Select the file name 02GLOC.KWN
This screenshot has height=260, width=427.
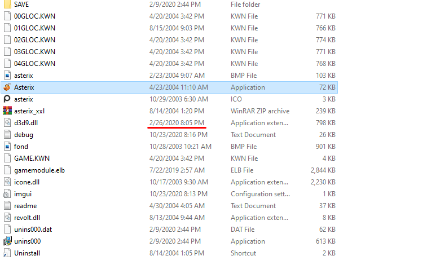click(34, 40)
